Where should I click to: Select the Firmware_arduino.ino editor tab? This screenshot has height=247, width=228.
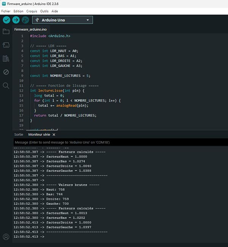[x=30, y=29]
